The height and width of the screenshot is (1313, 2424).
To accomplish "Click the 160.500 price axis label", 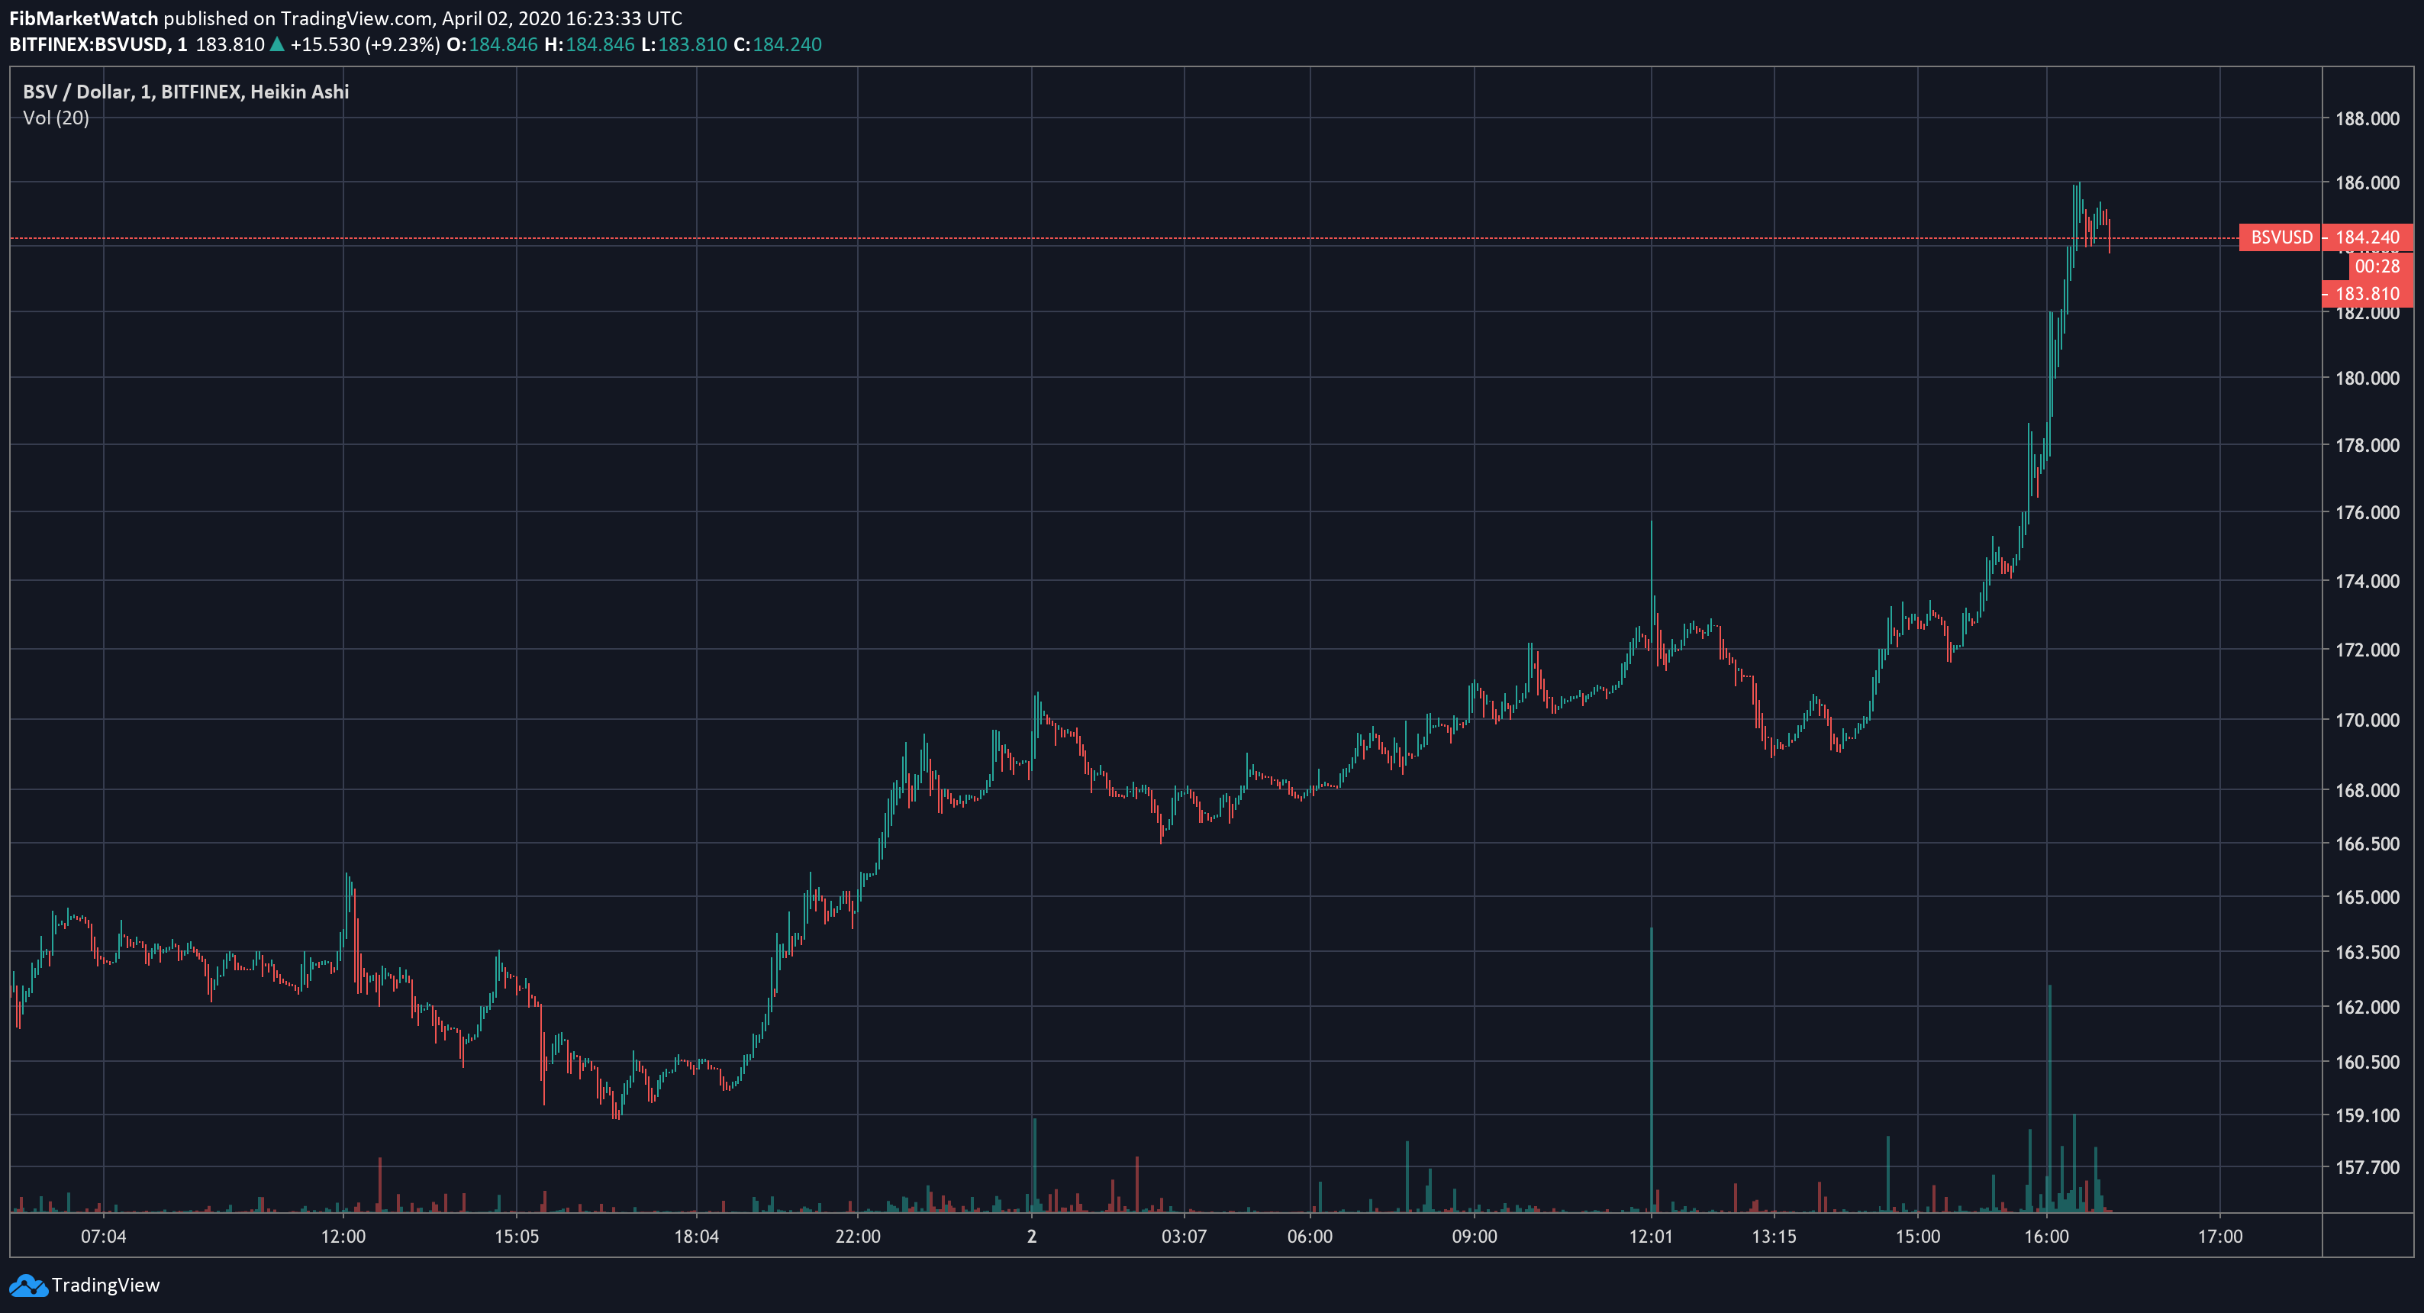I will 2368,1063.
